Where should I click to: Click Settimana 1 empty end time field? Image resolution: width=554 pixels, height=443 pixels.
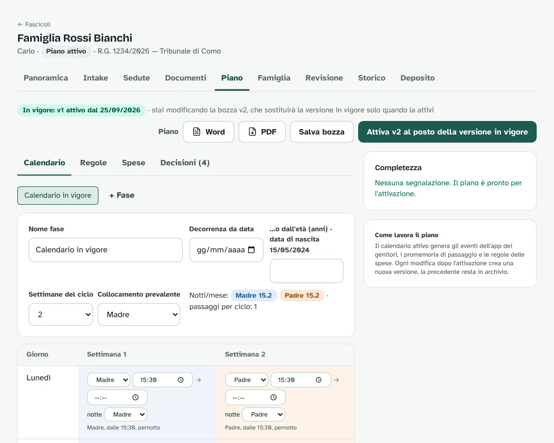pyautogui.click(x=118, y=398)
